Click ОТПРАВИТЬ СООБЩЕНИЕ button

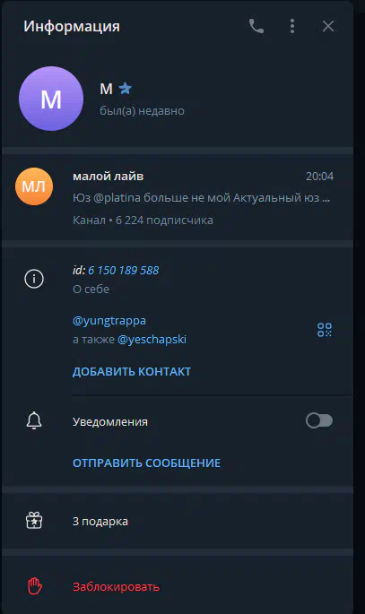pyautogui.click(x=146, y=463)
